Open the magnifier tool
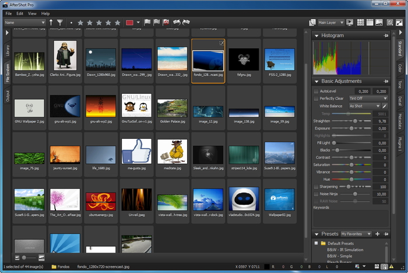Image resolution: width=408 pixels, height=273 pixels. click(x=391, y=23)
